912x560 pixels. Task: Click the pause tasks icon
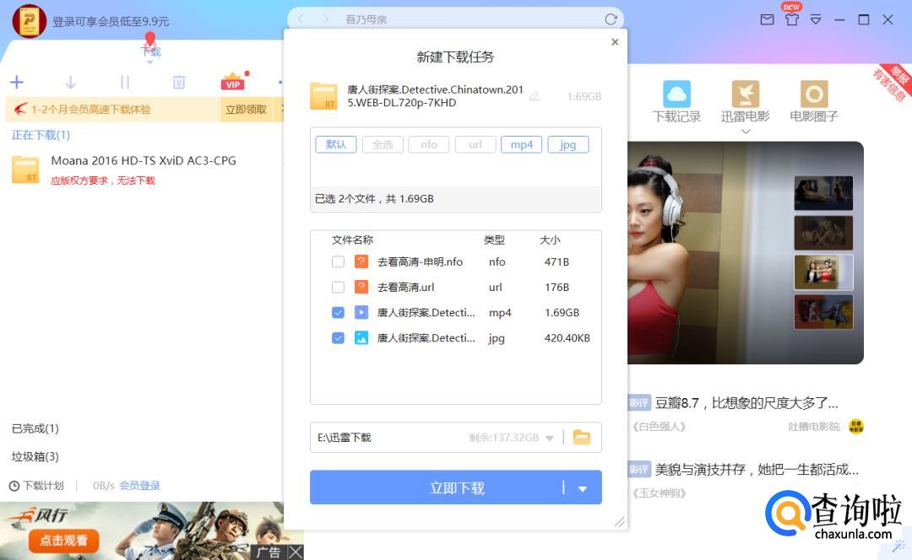124,83
